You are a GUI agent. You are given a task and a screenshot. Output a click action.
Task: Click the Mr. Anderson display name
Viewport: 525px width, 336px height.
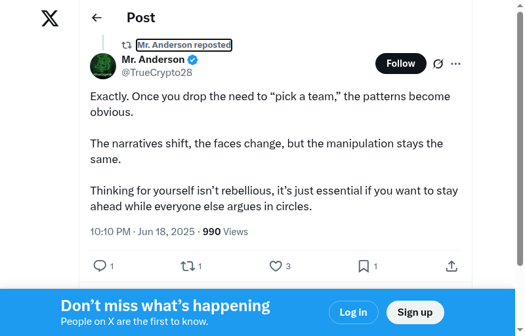153,60
